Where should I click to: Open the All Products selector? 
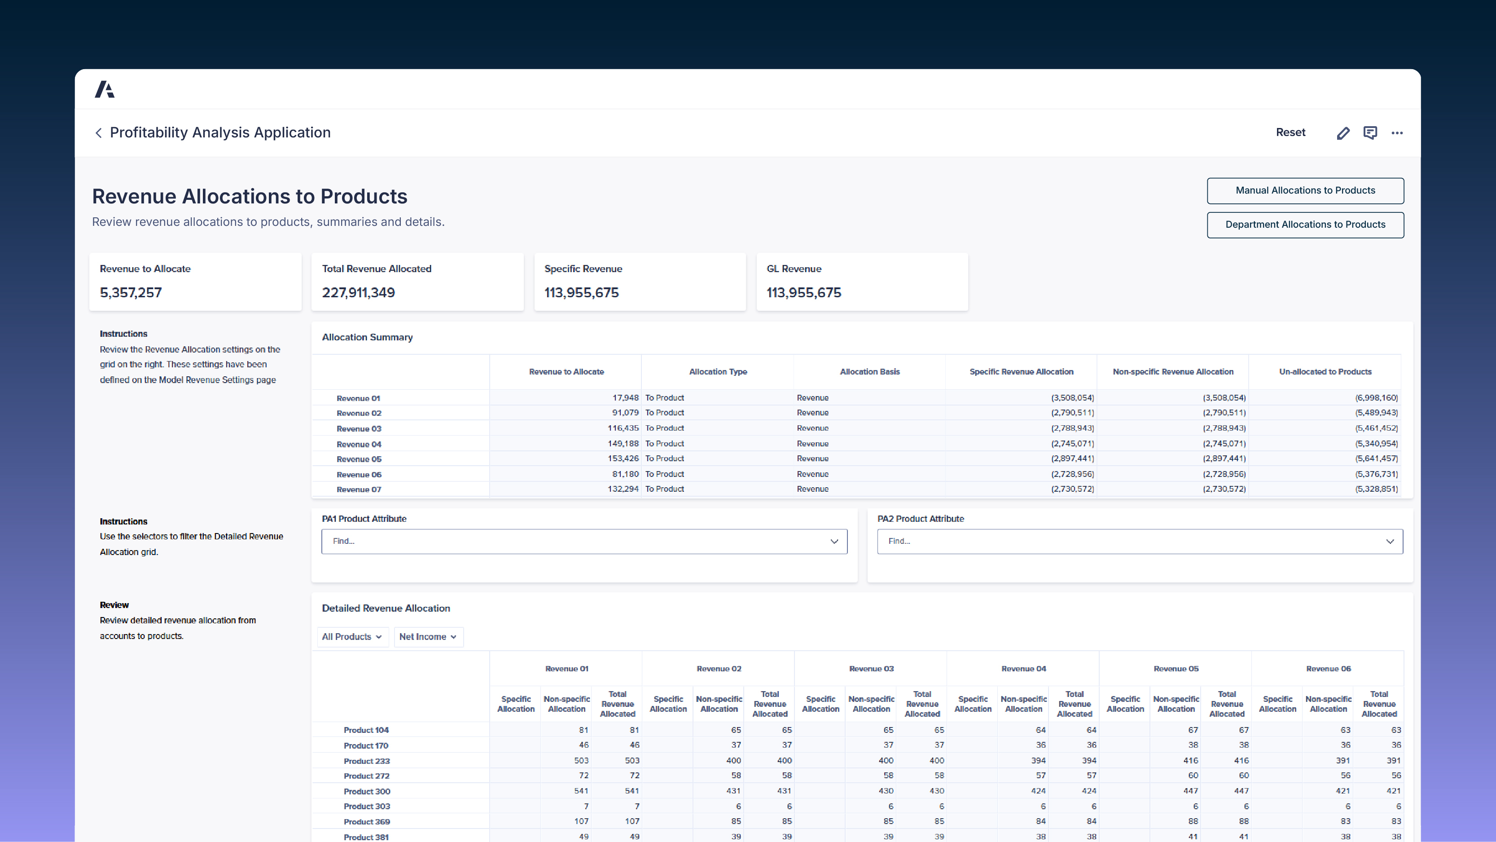352,637
